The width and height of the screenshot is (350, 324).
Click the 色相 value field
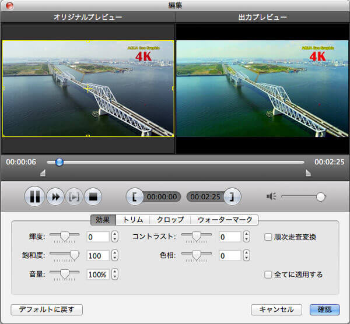(230, 256)
